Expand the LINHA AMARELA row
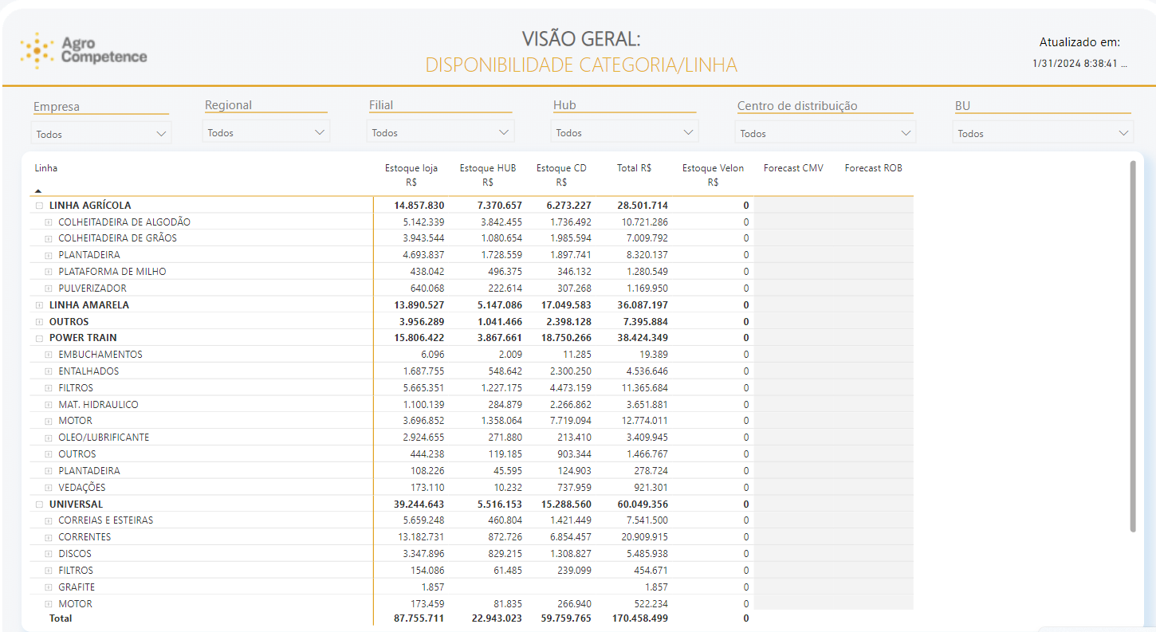Image resolution: width=1156 pixels, height=632 pixels. [39, 305]
